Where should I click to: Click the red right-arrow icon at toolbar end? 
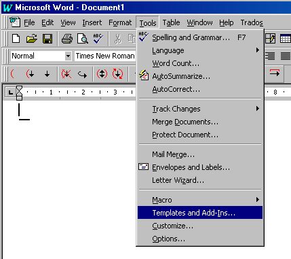[x=275, y=73]
